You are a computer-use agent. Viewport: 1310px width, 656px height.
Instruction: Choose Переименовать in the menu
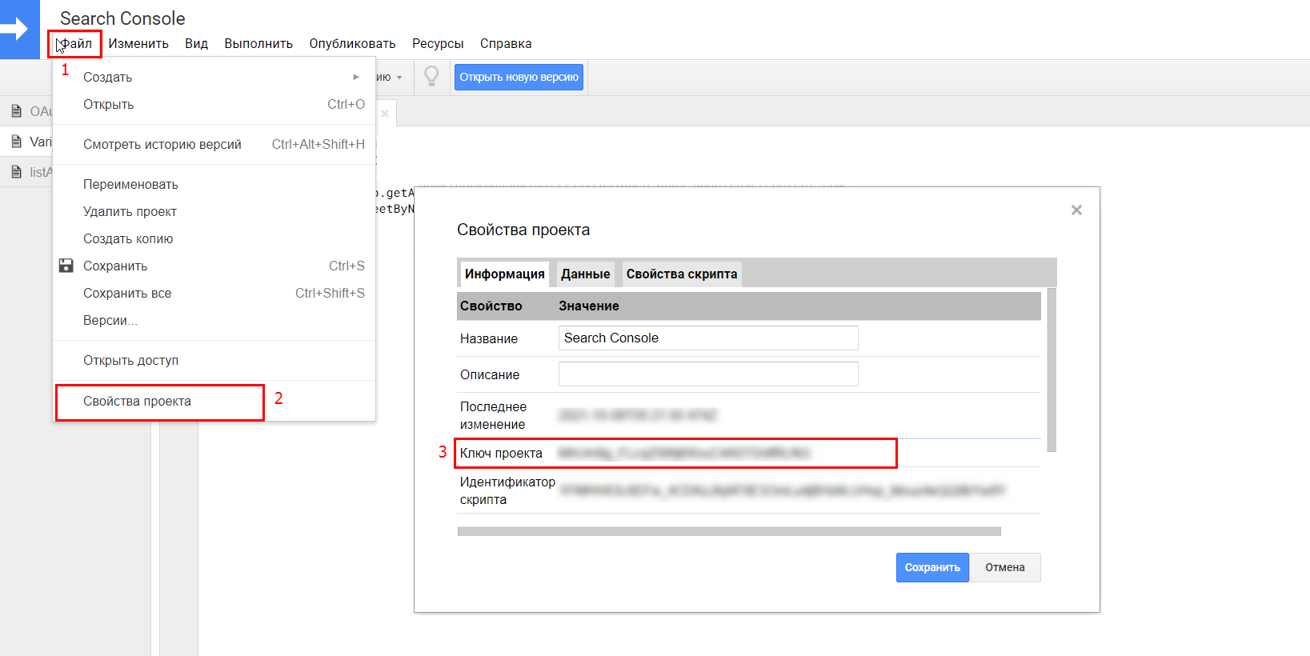[214, 184]
